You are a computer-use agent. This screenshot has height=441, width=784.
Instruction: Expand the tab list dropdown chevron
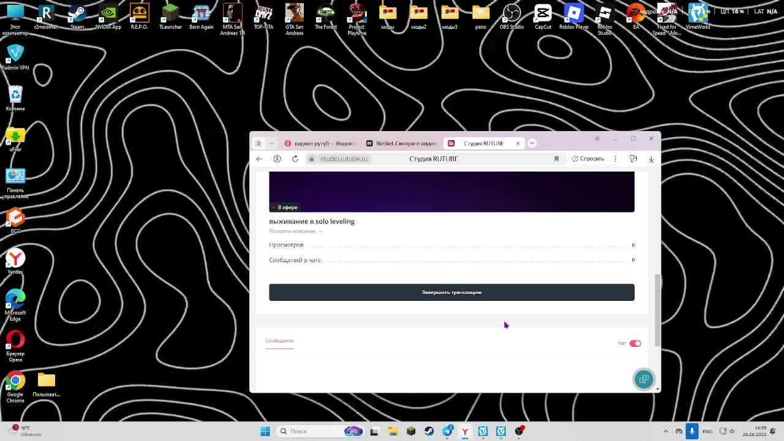(271, 143)
